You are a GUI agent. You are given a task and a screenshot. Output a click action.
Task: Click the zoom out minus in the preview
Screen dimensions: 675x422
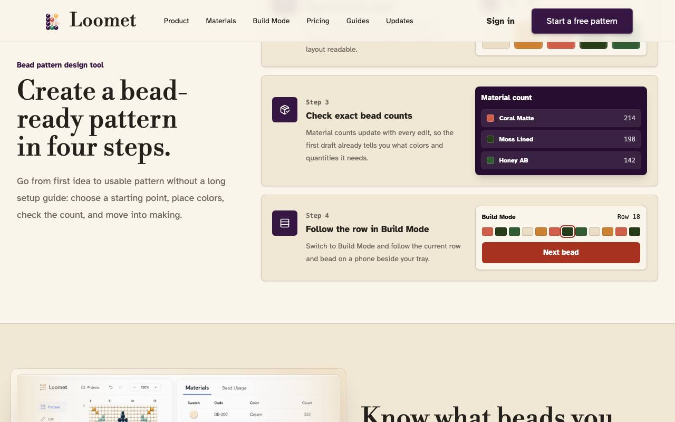pos(135,387)
